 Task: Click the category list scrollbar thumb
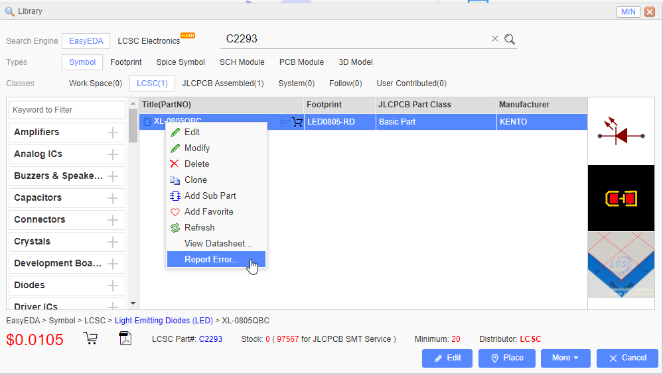[x=133, y=125]
